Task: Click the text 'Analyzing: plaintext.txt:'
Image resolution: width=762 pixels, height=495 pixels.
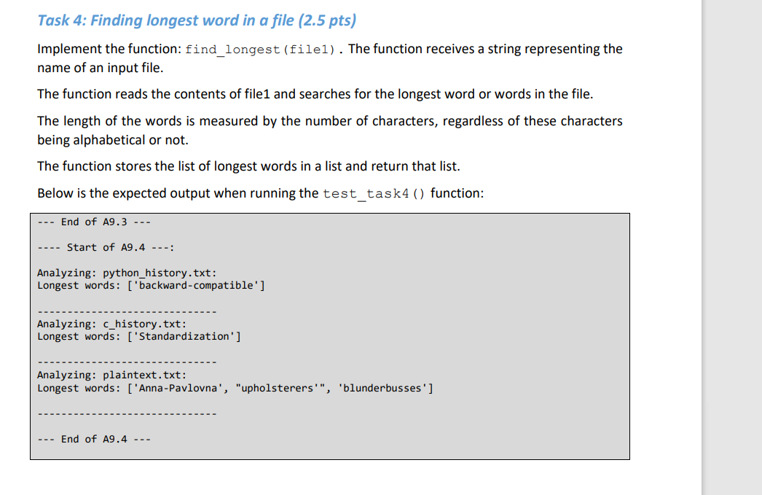Action: point(111,375)
